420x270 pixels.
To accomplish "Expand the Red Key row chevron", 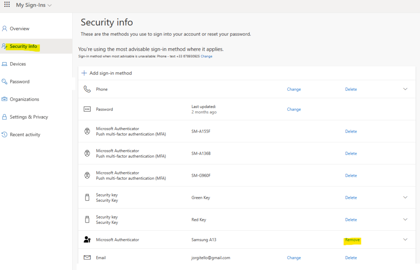I will point(405,220).
